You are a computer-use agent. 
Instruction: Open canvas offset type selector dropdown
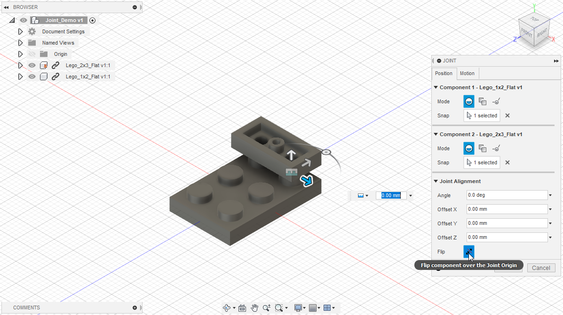coord(363,196)
